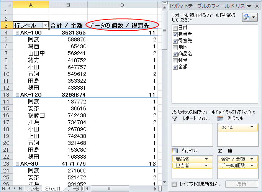This screenshot has height=192, width=262.
Task: Open the 担当者 field dropdown in row labels
Action: [206, 166]
